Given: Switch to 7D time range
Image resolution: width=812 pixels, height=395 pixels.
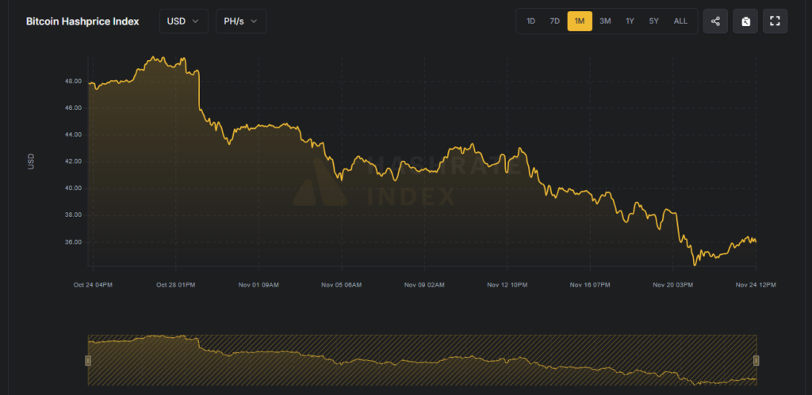Looking at the screenshot, I should [x=555, y=21].
